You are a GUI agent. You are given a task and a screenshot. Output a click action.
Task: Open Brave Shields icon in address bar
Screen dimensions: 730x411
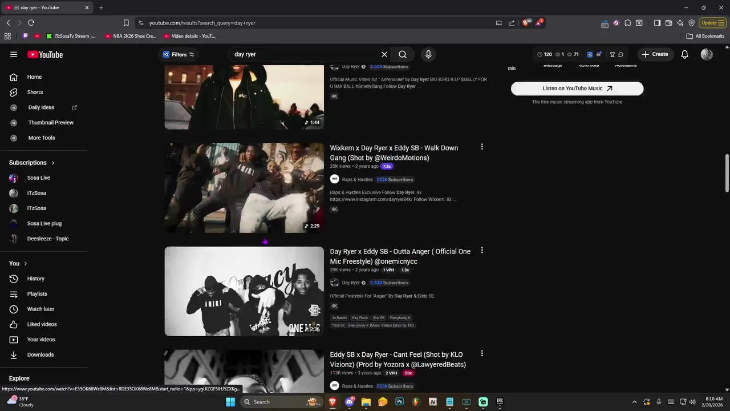click(x=526, y=23)
